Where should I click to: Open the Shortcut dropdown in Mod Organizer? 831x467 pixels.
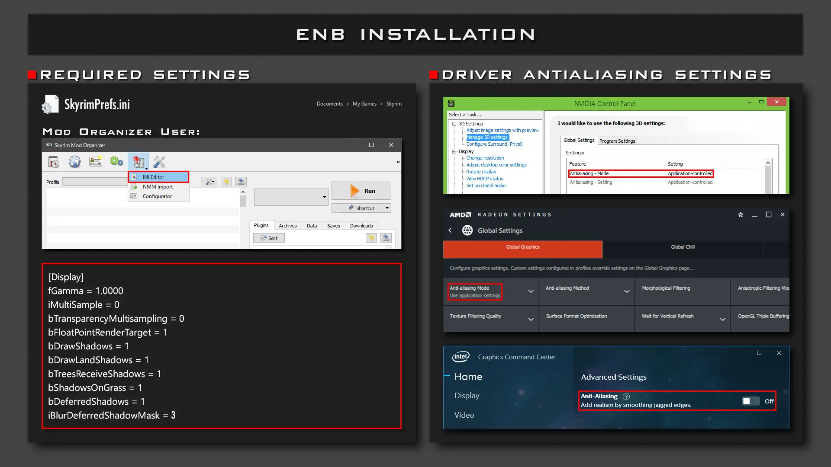coord(387,208)
